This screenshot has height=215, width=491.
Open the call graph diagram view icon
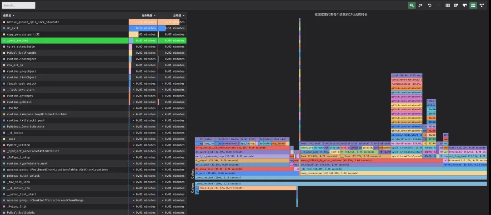click(481, 5)
